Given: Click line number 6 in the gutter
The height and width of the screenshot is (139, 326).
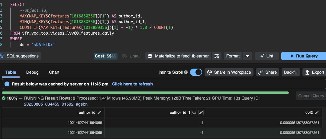Looking at the screenshot, I should [x=1, y=33].
